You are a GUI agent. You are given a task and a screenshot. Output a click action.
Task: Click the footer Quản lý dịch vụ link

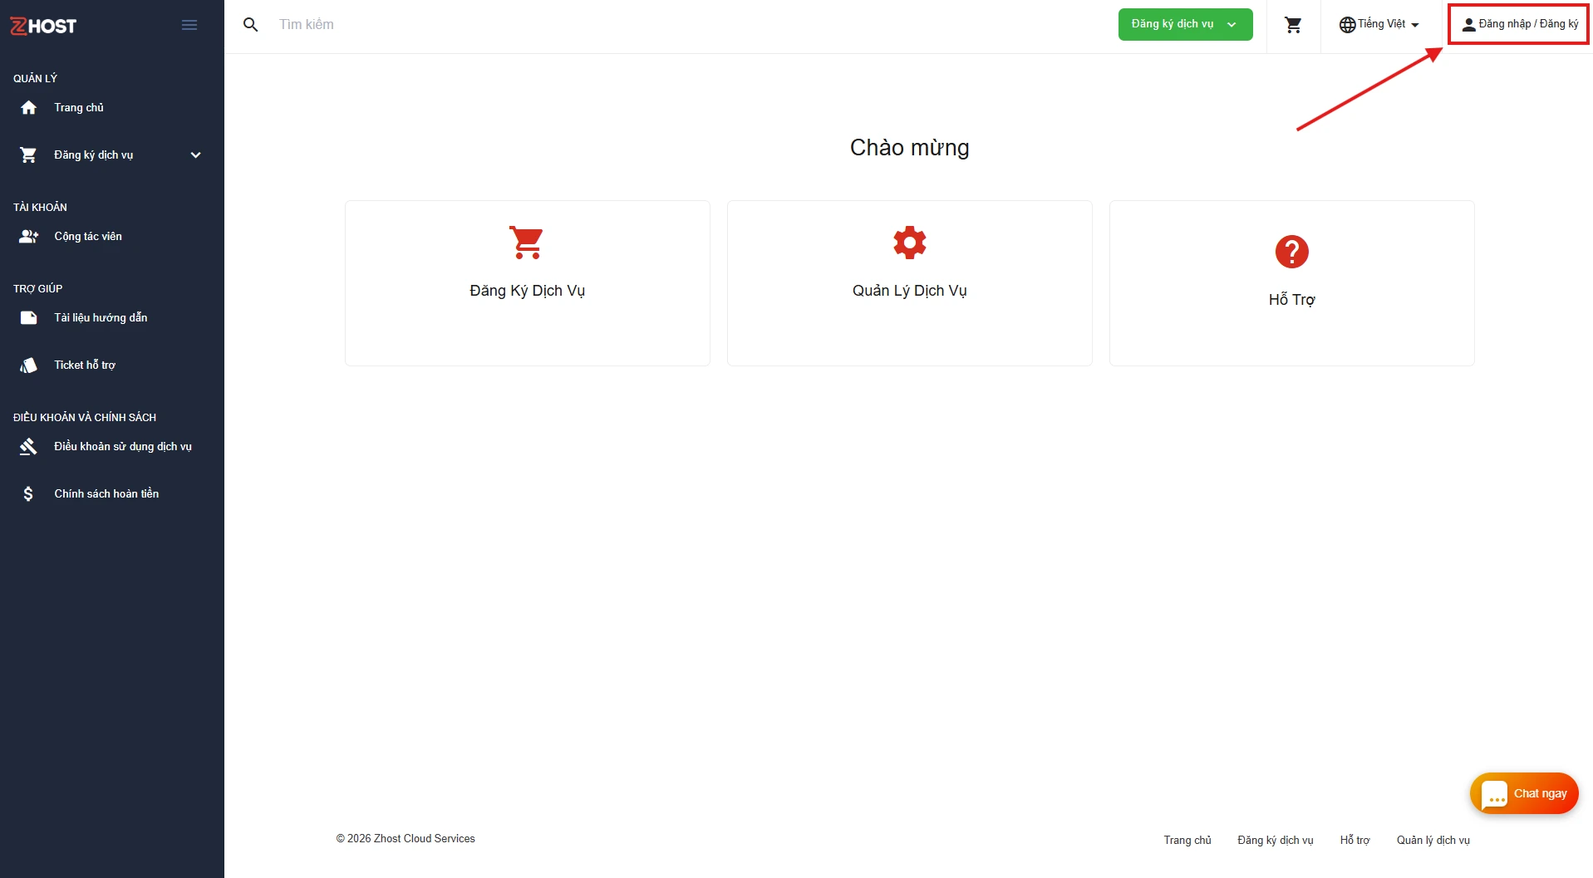tap(1433, 840)
